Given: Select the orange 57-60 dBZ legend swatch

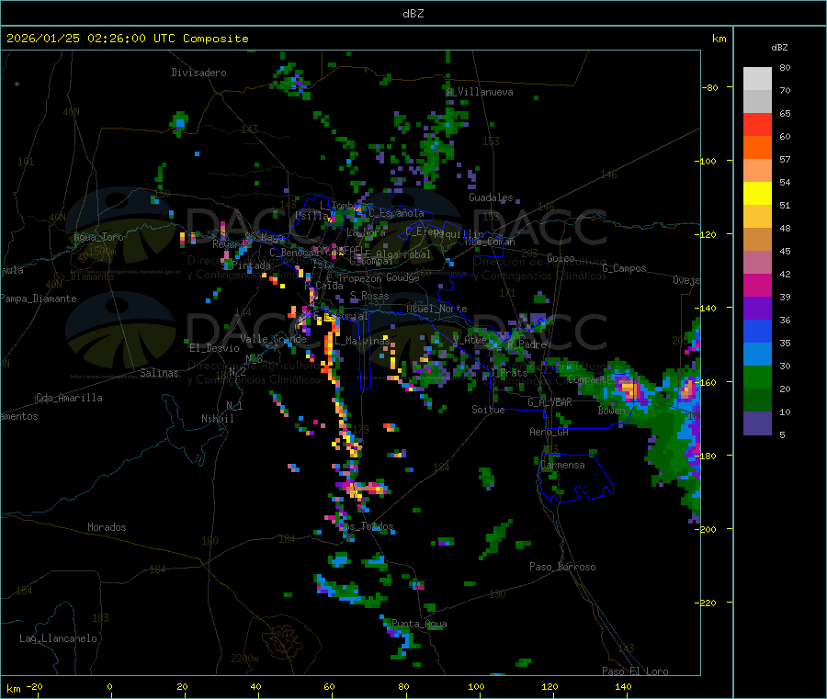Looking at the screenshot, I should 757,148.
